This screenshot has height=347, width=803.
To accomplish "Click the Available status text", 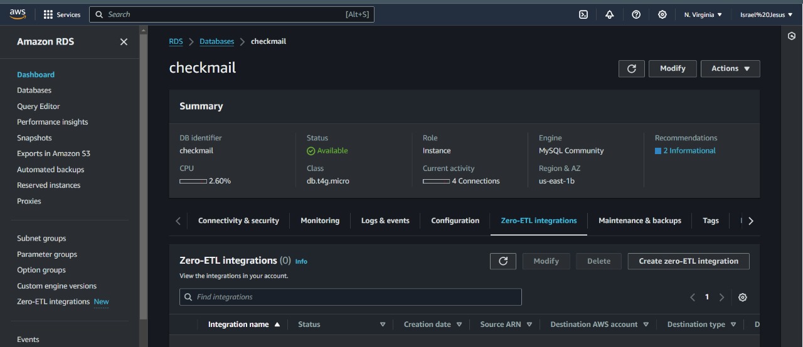I will click(x=332, y=151).
